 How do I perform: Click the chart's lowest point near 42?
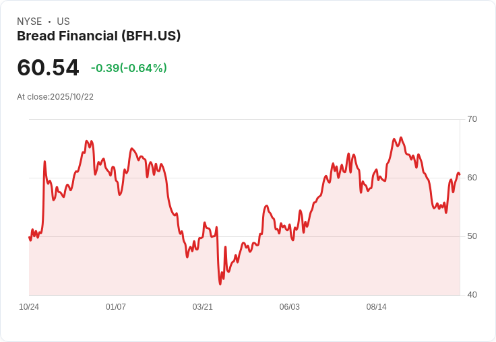tap(220, 284)
